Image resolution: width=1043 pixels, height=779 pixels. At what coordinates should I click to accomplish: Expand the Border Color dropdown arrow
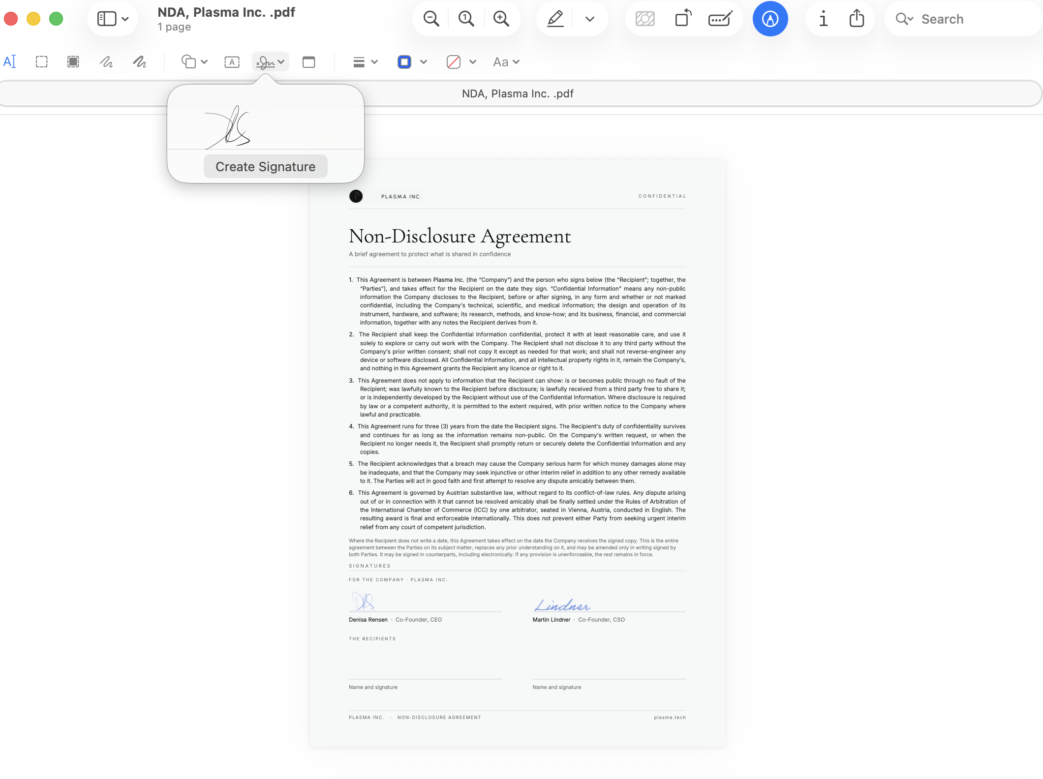[424, 62]
